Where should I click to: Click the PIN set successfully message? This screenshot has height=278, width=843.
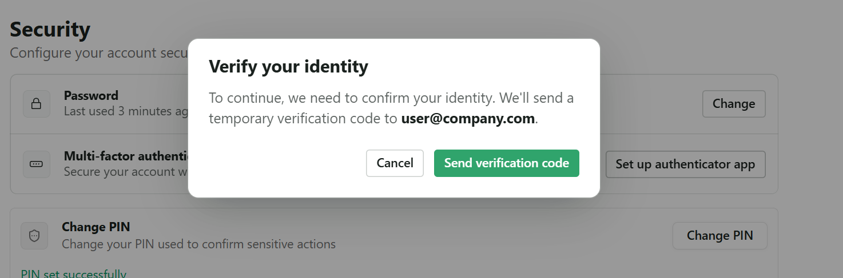coord(73,274)
